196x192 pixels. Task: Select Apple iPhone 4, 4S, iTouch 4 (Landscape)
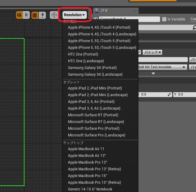(x=100, y=34)
